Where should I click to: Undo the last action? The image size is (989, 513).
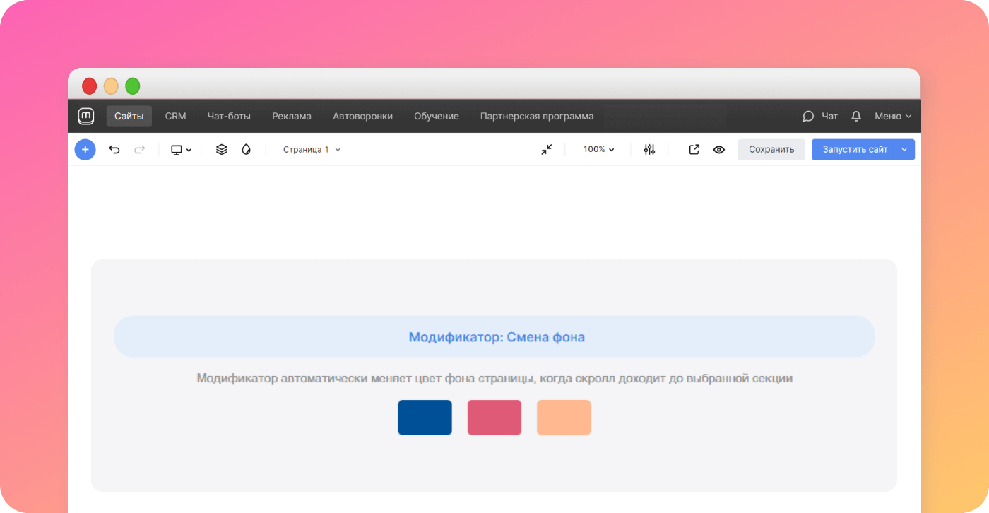pyautogui.click(x=114, y=150)
